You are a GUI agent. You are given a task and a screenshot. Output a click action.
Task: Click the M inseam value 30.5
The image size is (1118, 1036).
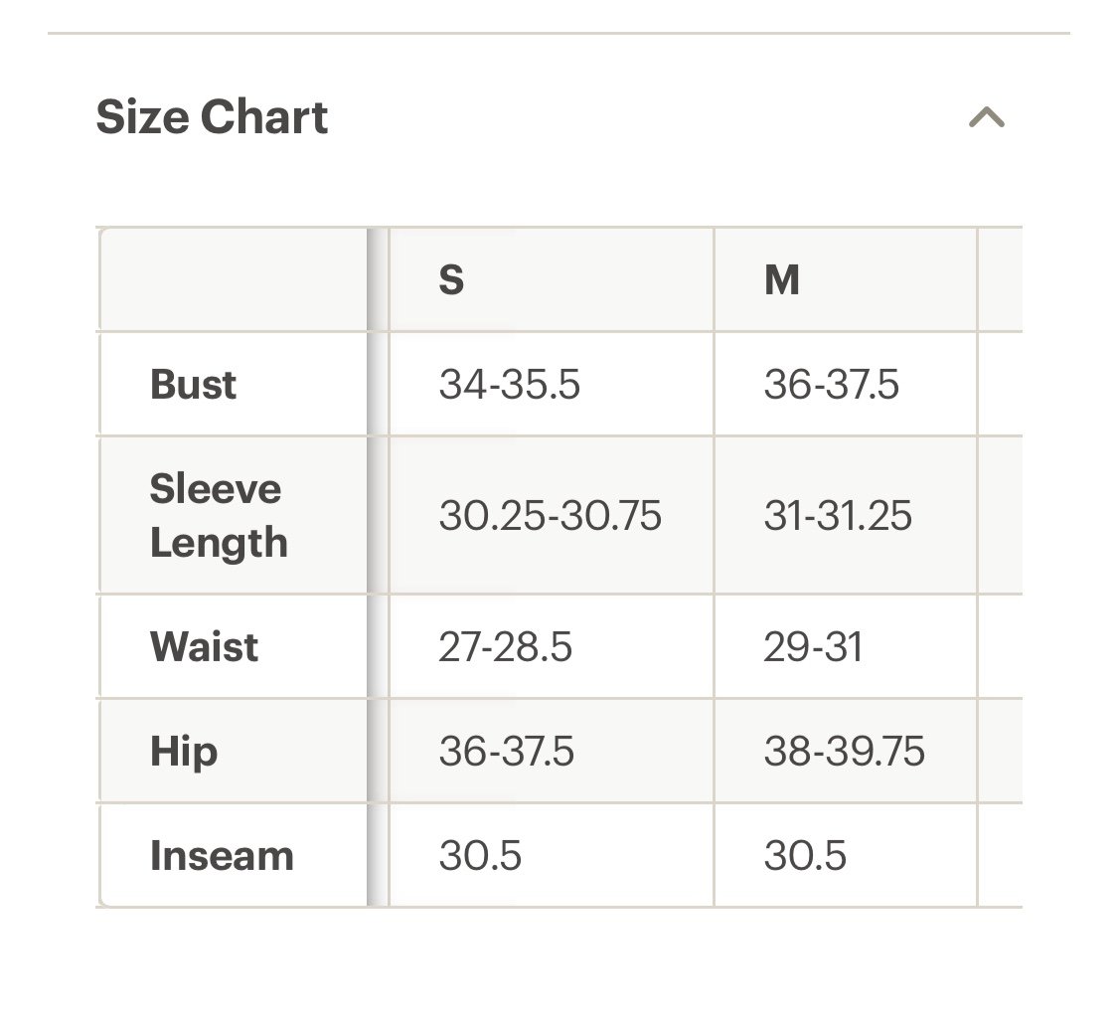tap(805, 855)
